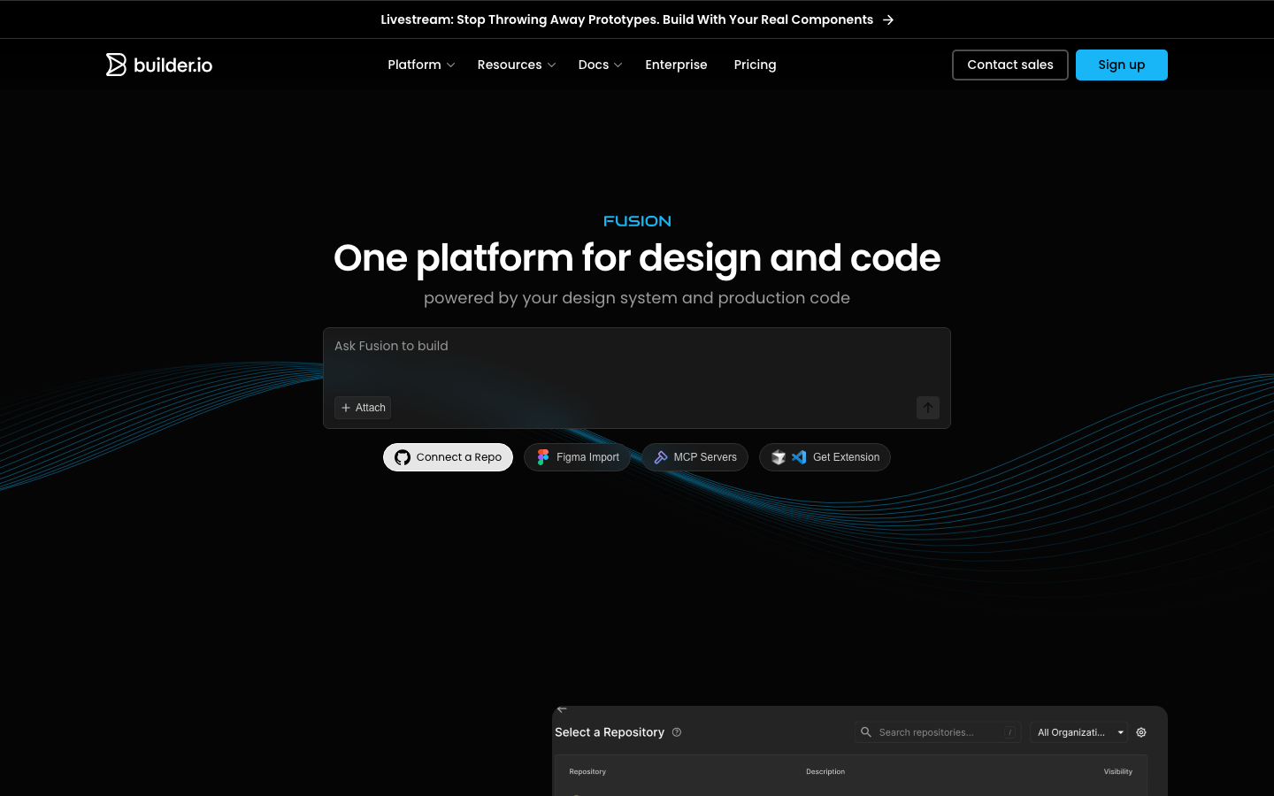The height and width of the screenshot is (796, 1274).
Task: Select the Figma Import option
Action: tap(578, 457)
